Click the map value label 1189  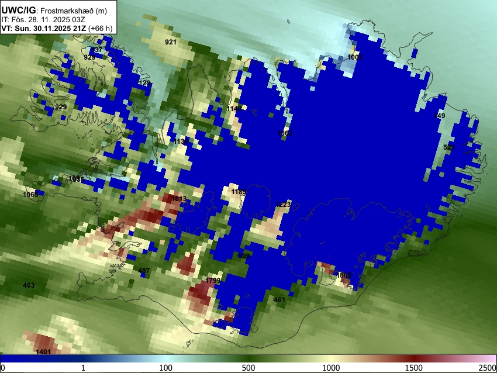pyautogui.click(x=239, y=192)
